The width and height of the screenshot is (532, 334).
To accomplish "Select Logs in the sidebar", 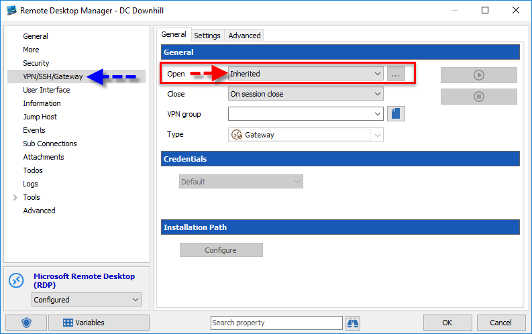I will [30, 184].
